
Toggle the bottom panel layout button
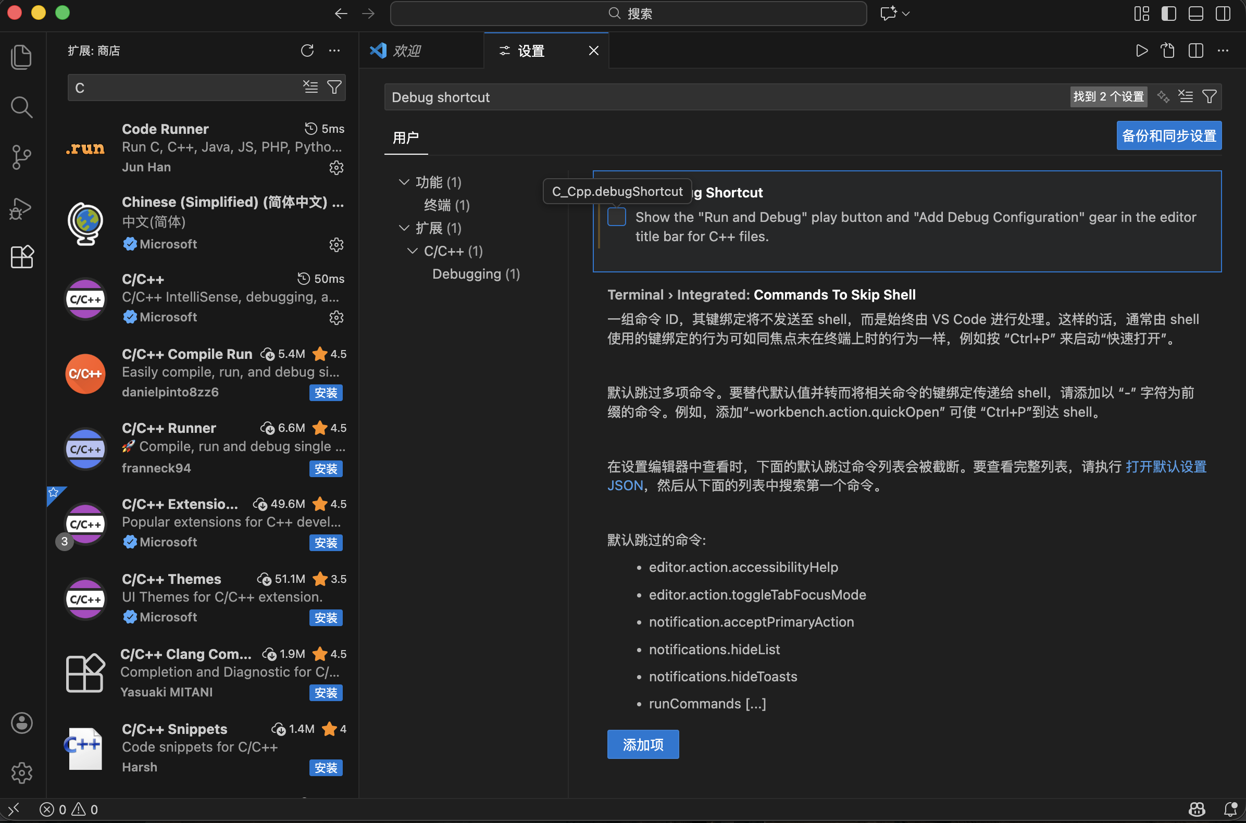pos(1195,14)
